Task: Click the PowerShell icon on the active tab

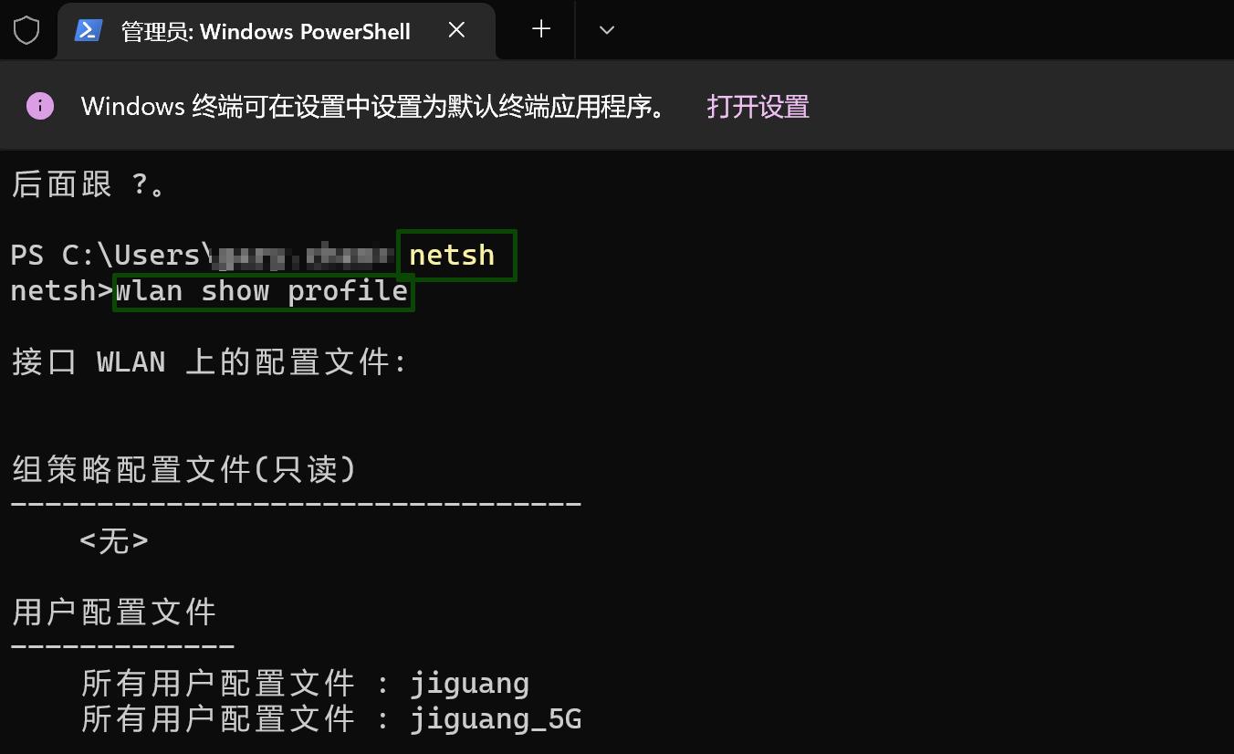Action: pyautogui.click(x=89, y=29)
